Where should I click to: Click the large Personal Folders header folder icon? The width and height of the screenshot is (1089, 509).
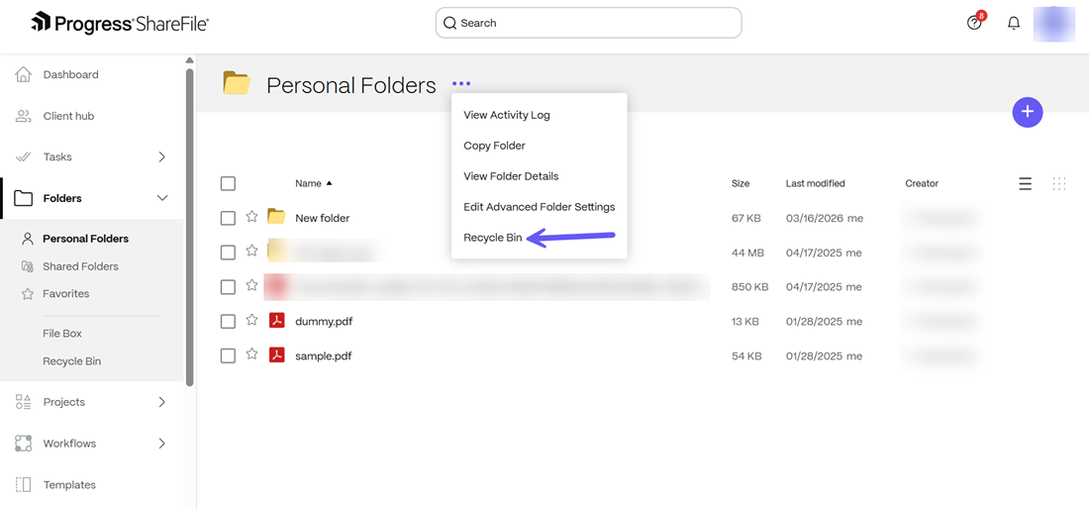237,83
